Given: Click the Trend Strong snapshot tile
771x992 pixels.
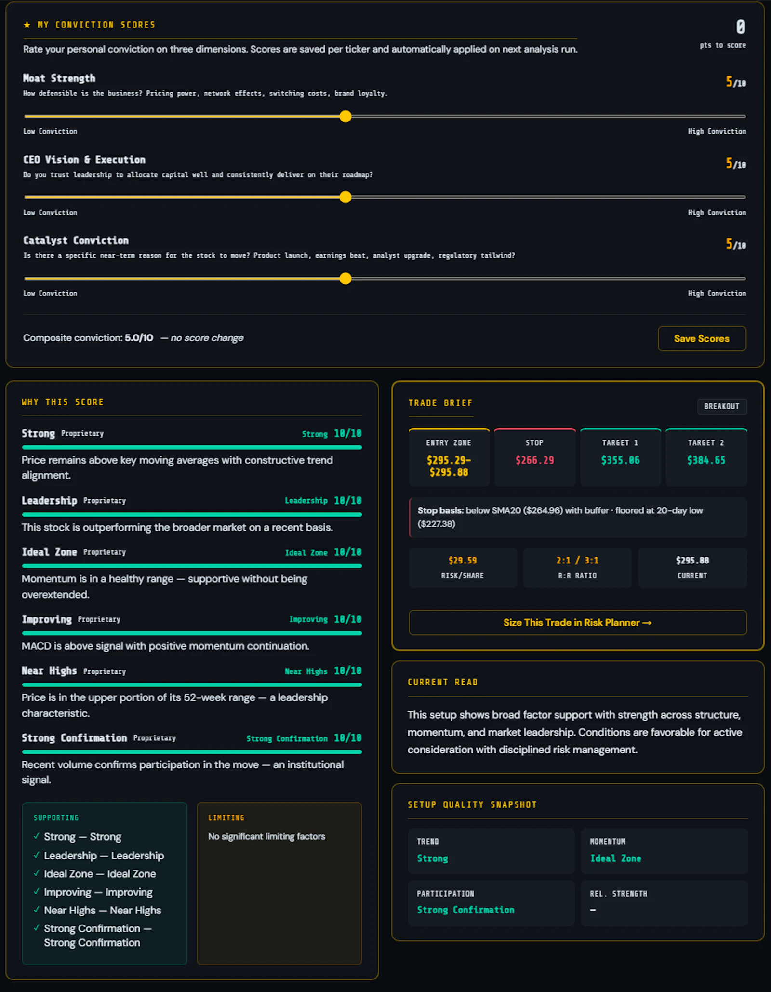Looking at the screenshot, I should 491,851.
